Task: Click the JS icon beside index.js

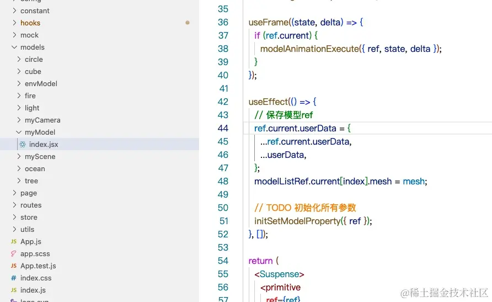Action: [13, 290]
